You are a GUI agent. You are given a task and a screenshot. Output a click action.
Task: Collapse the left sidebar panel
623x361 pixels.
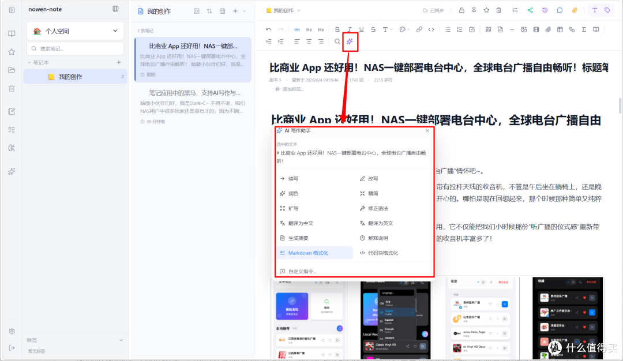coord(12,10)
